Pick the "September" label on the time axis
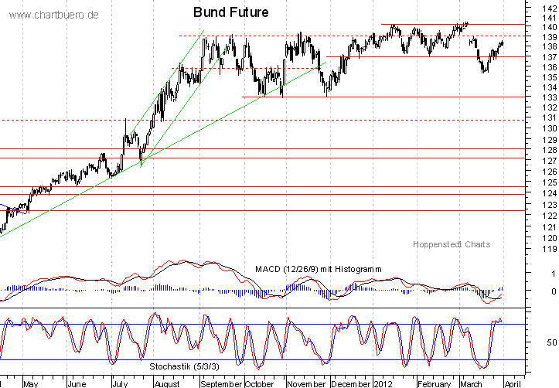559x388 pixels. pyautogui.click(x=221, y=383)
